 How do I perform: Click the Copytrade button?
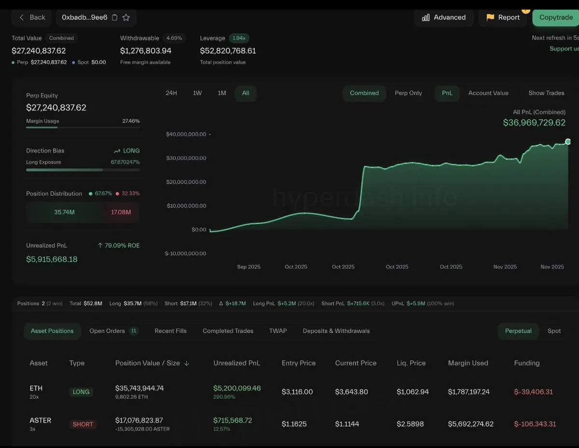(x=556, y=17)
